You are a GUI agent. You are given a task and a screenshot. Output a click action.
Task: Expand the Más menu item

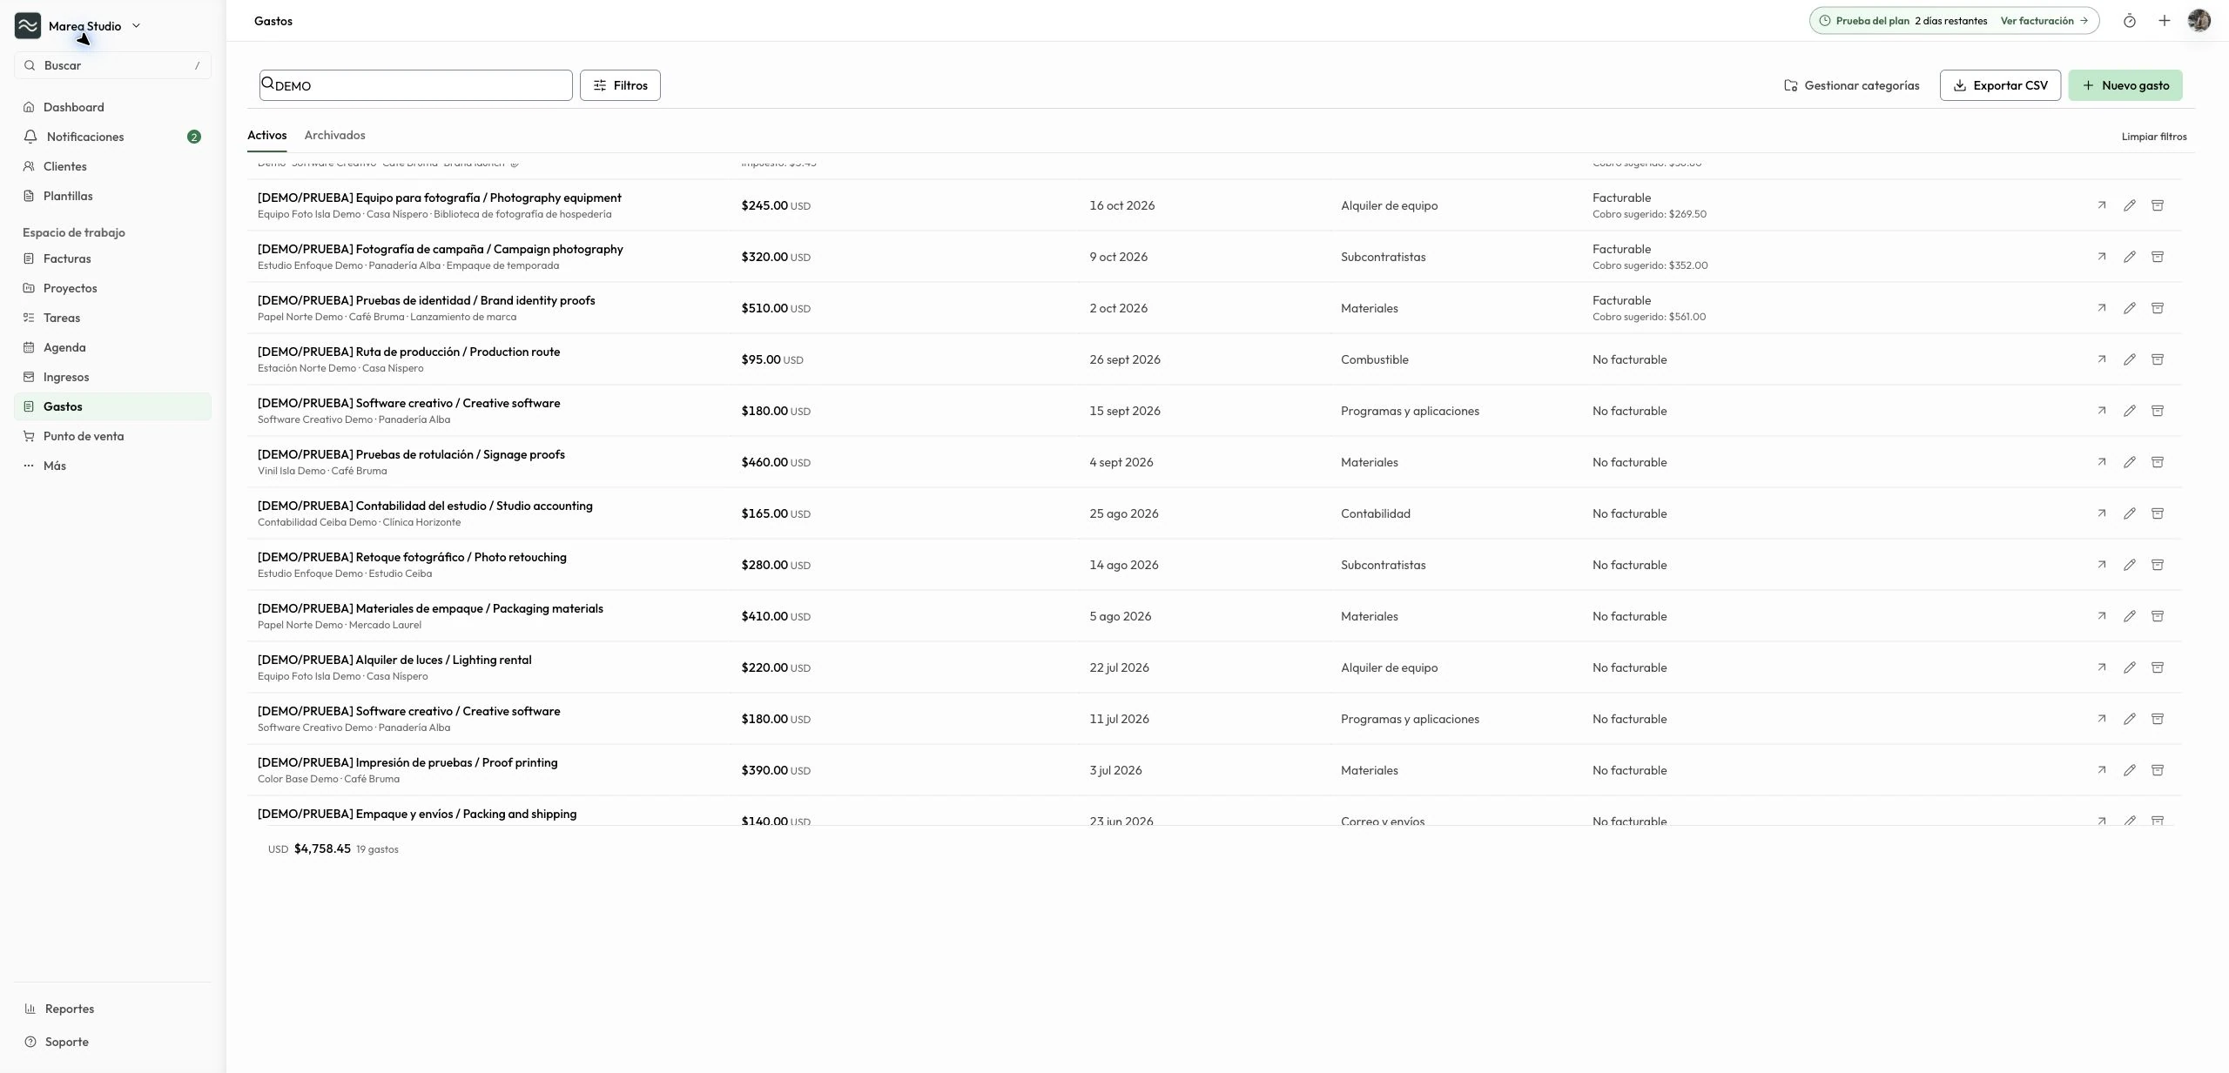point(112,466)
